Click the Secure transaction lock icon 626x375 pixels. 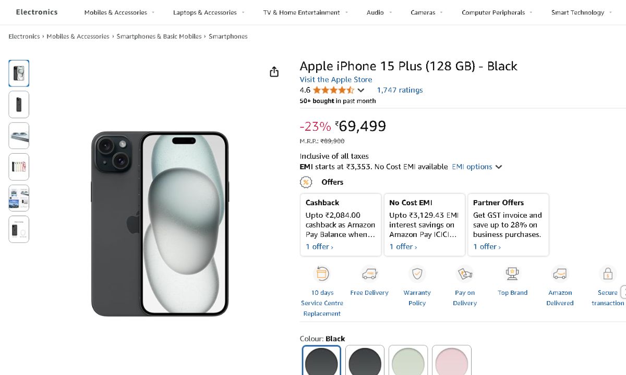click(x=607, y=274)
